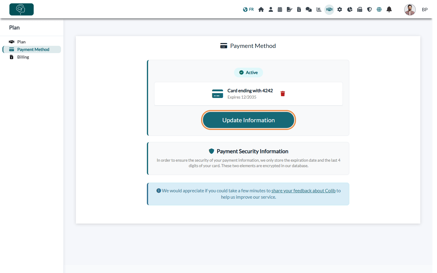Open the chat messages icon
The width and height of the screenshot is (437, 273).
[x=309, y=9]
